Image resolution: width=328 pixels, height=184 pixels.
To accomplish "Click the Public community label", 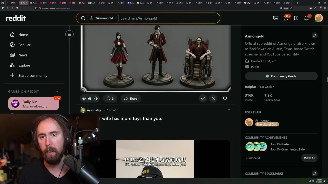I will click(255, 67).
